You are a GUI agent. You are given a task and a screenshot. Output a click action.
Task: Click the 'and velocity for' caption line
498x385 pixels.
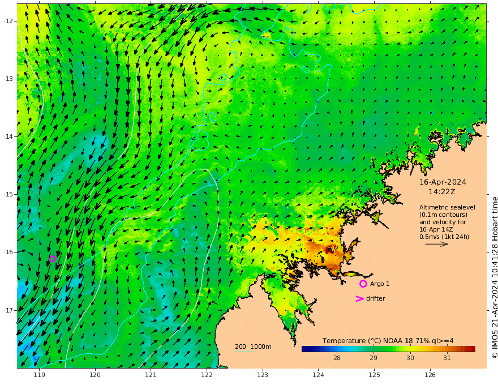coord(443,222)
